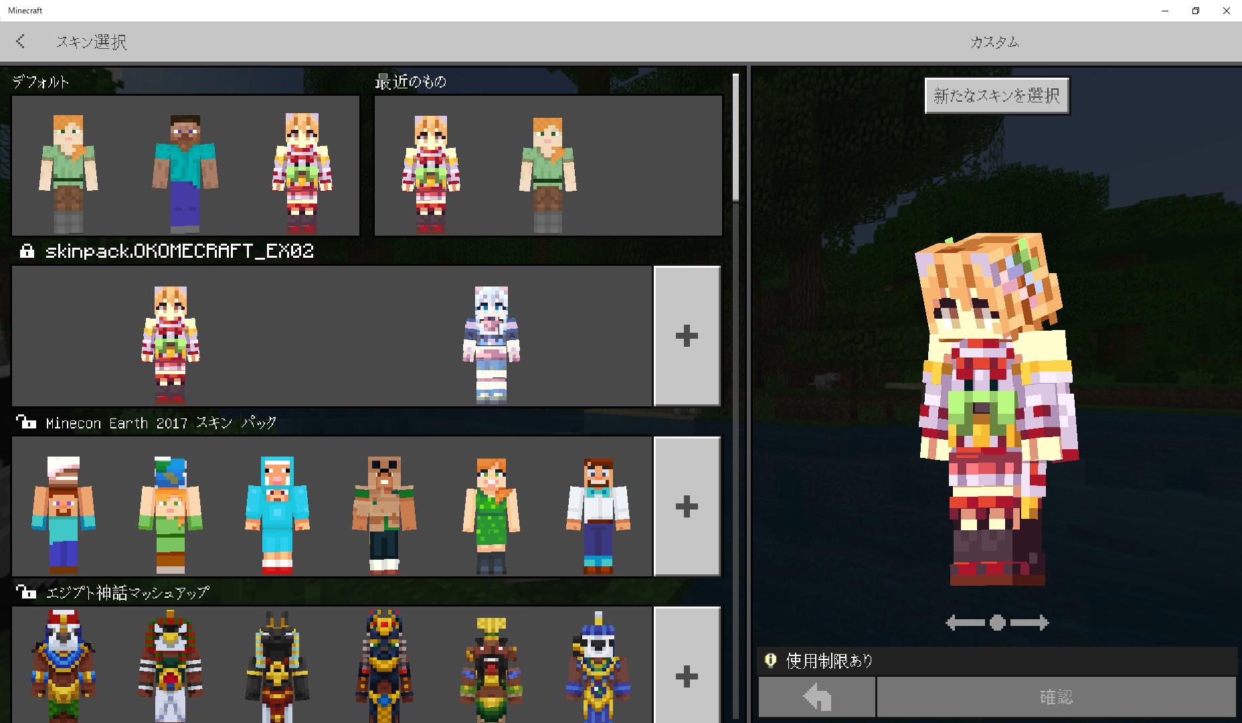Click the カスタム label in the header
This screenshot has width=1242, height=723.
point(994,42)
